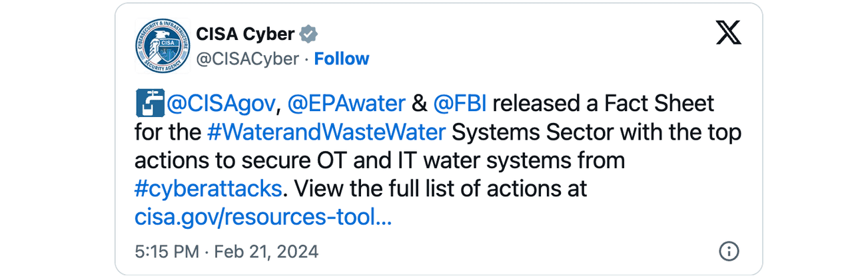Open the CISA Cyber display name
Screen dimensions: 866x280
(x=244, y=33)
